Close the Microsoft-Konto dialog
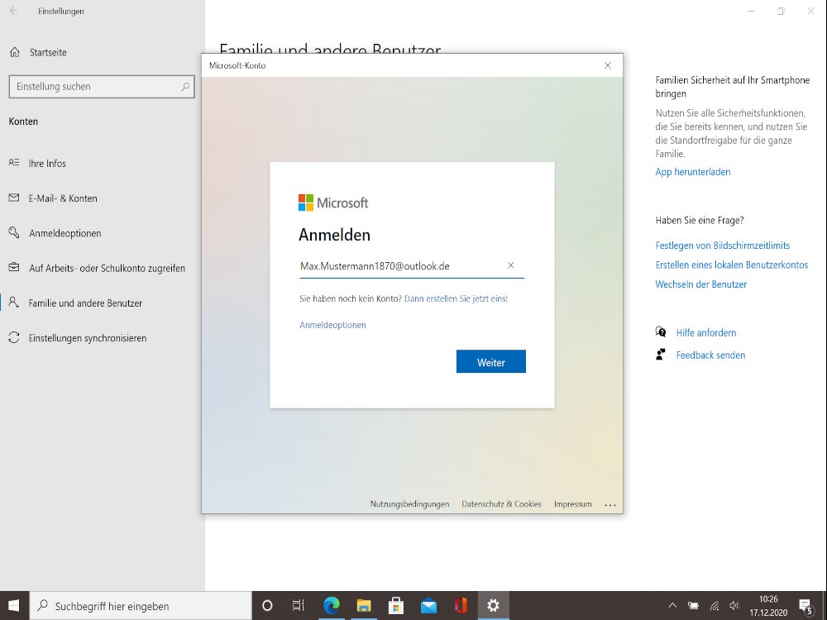The image size is (827, 620). (608, 65)
